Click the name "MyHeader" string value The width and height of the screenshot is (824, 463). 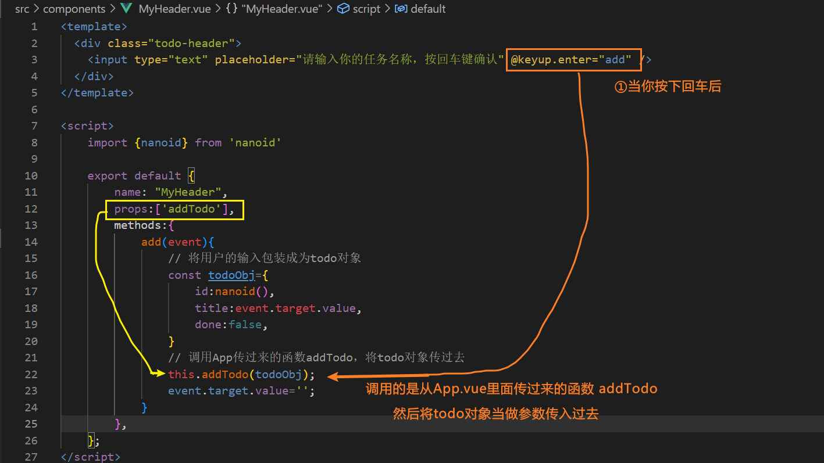click(x=188, y=192)
